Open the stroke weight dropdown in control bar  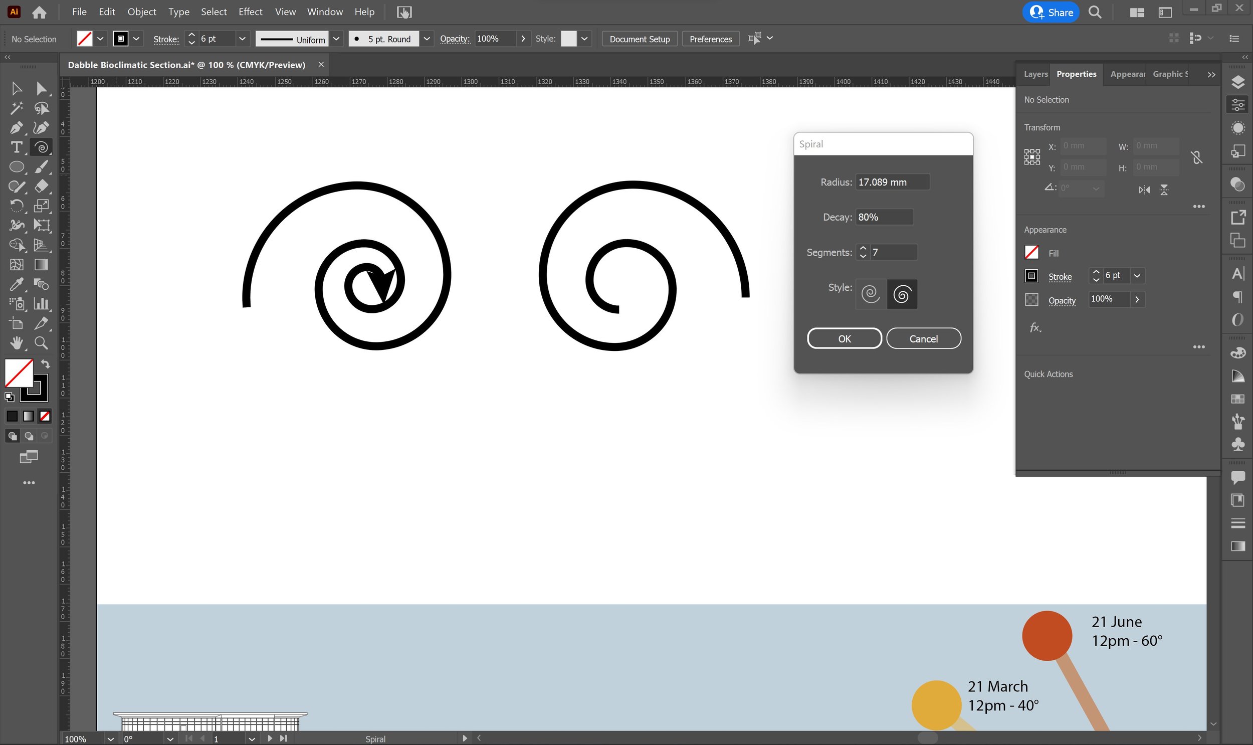pos(243,39)
